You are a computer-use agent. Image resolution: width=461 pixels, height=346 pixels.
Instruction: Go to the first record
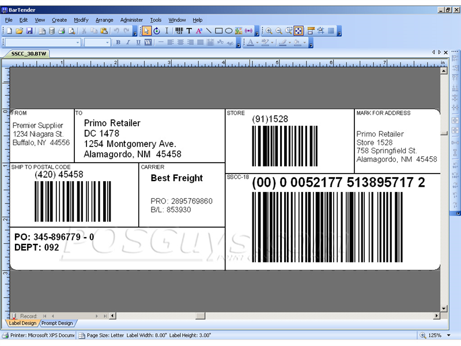[x=45, y=316]
